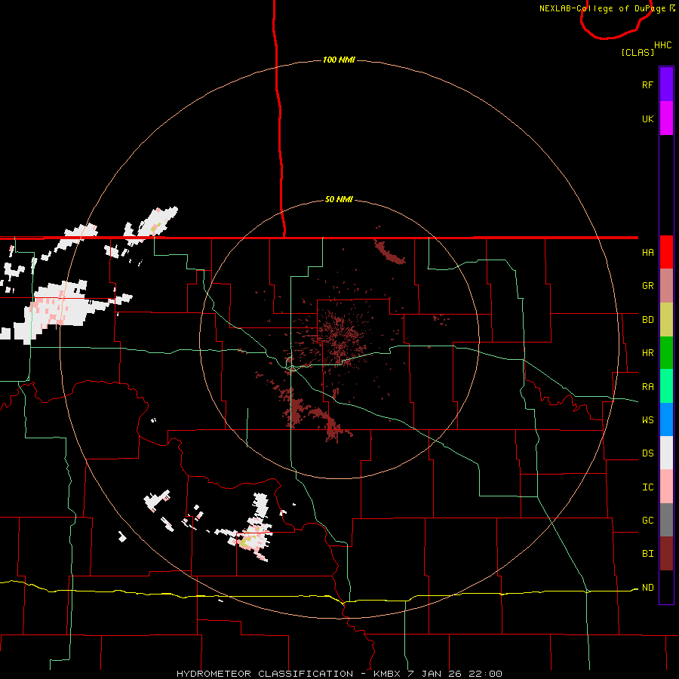Screen dimensions: 679x679
Task: Click the RF purple legend swatch
Action: coord(666,84)
